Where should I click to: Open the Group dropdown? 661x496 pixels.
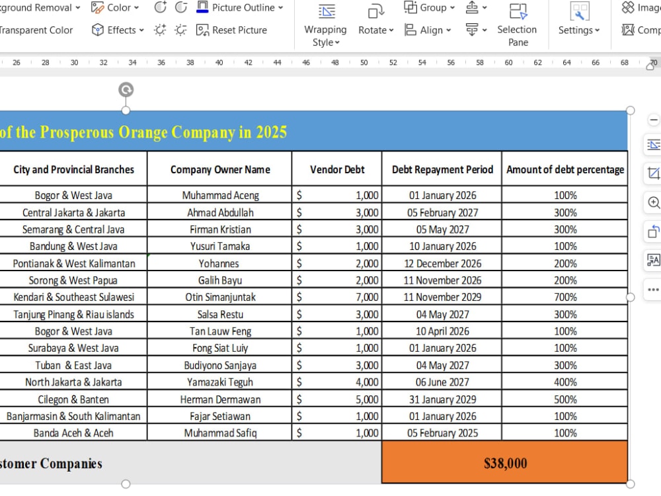(x=429, y=7)
